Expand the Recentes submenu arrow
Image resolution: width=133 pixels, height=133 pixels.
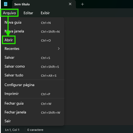point(59,49)
